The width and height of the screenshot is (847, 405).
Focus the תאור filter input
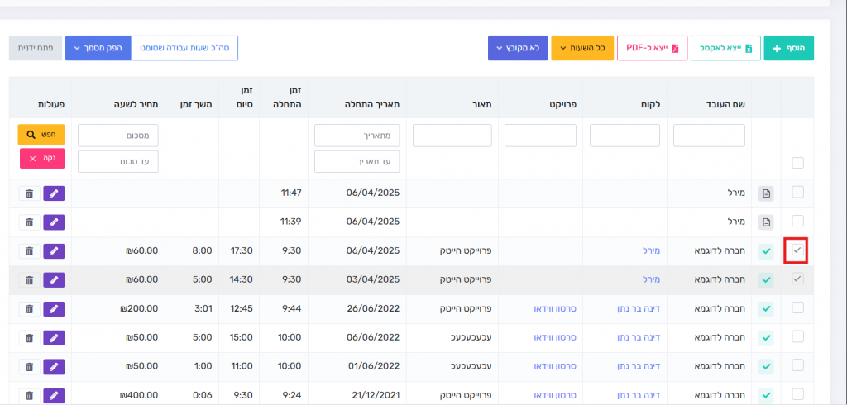pos(452,136)
